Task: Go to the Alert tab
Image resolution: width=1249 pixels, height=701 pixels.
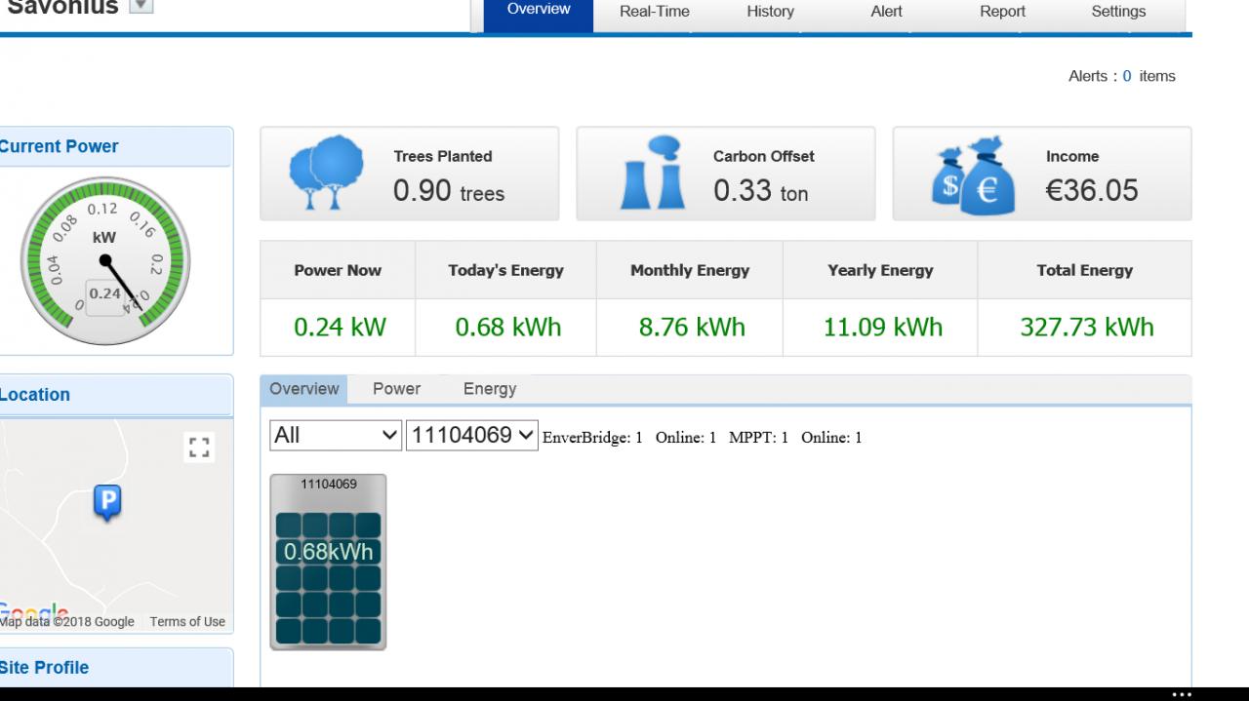Action: tap(886, 12)
